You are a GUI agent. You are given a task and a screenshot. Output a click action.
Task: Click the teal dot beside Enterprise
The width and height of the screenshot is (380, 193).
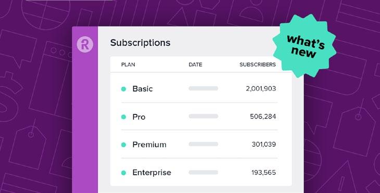[123, 173]
